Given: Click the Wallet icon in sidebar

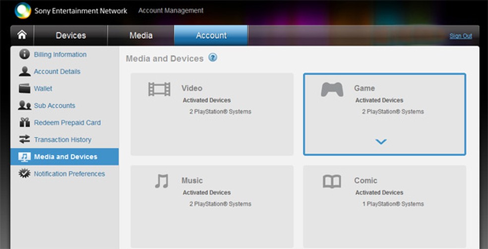Looking at the screenshot, I should tap(24, 89).
